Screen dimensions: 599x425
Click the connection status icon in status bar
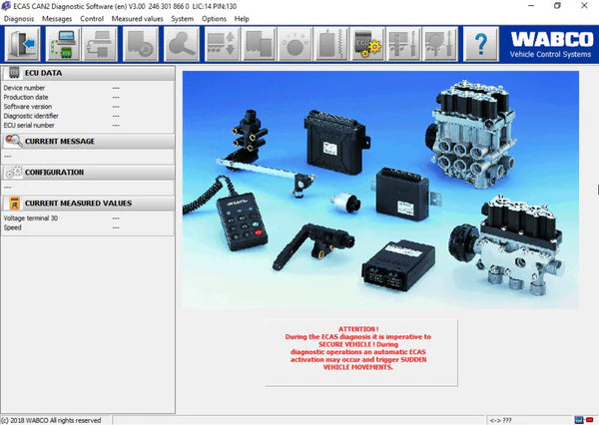pyautogui.click(x=584, y=420)
